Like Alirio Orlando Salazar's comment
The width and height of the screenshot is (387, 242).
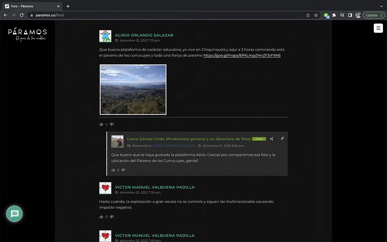click(101, 124)
